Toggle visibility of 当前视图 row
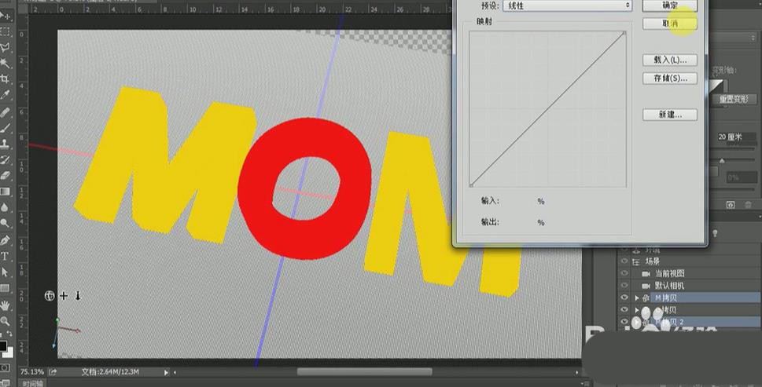 point(624,273)
